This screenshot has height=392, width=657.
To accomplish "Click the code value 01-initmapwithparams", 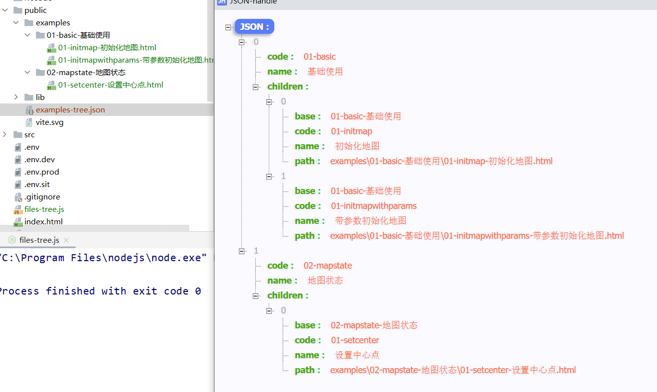I will [x=374, y=206].
